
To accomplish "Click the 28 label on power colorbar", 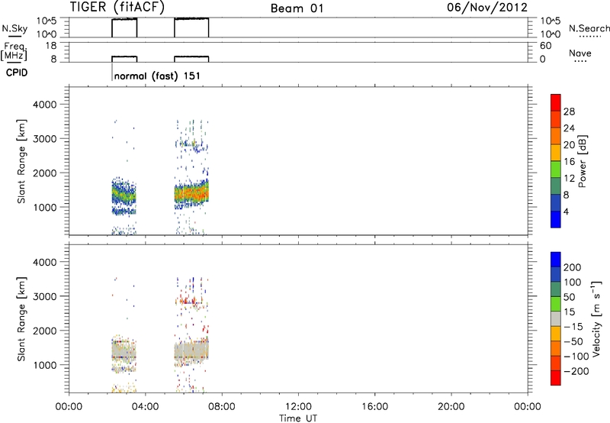I will 569,111.
